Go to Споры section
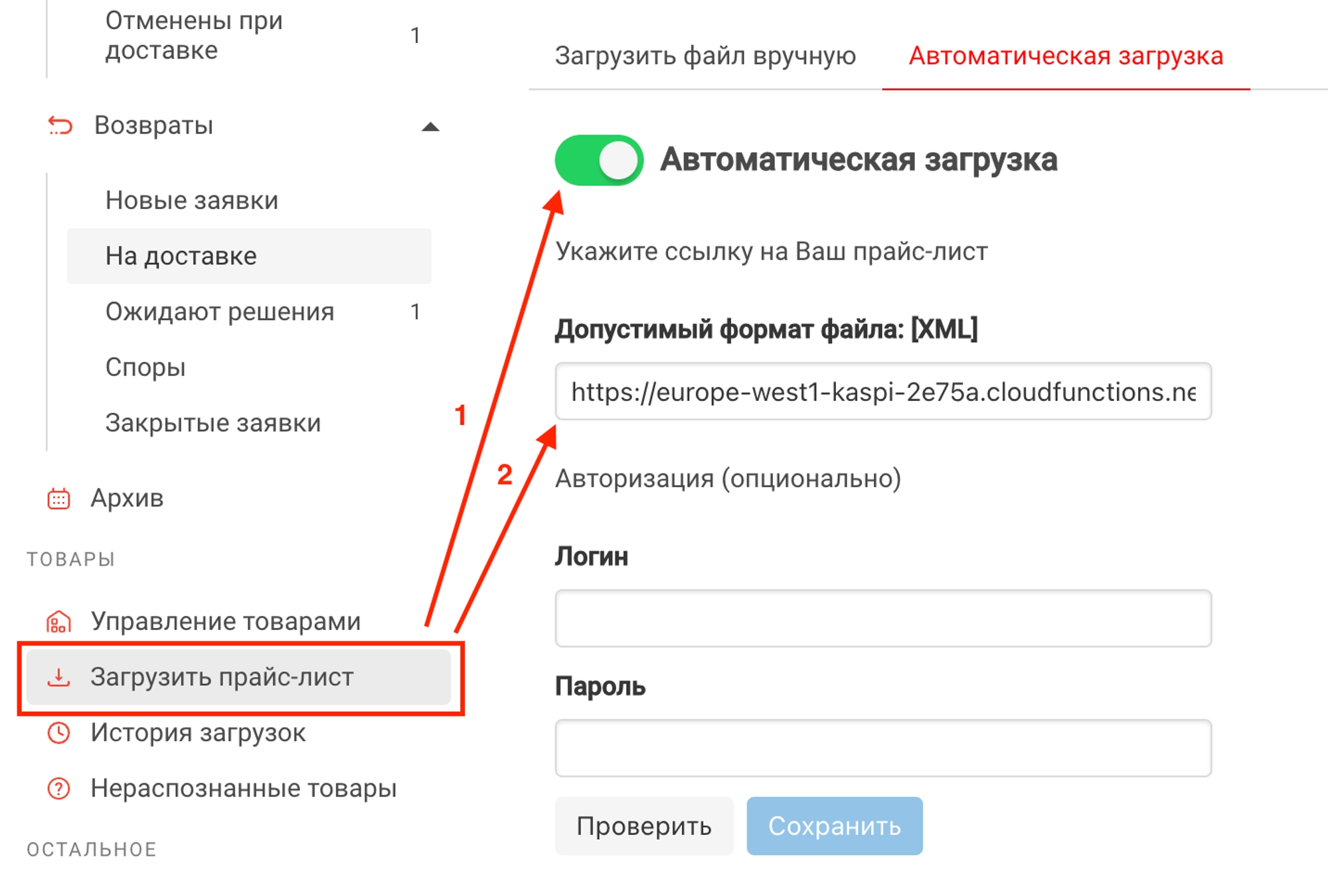This screenshot has width=1328, height=881. [145, 367]
